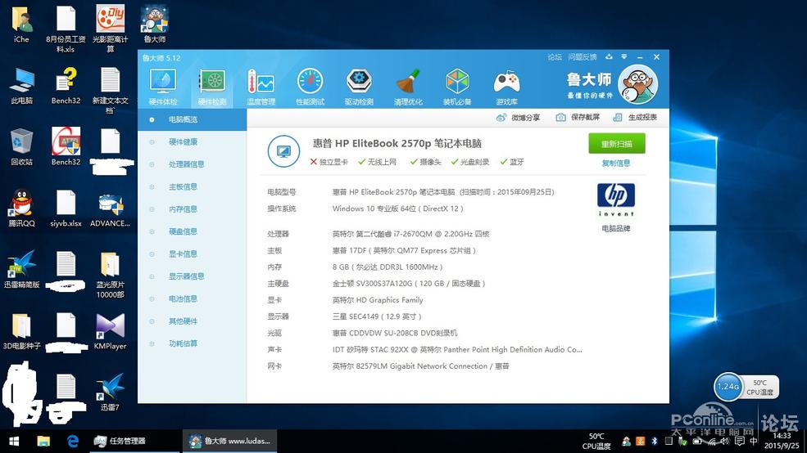
Task: Open 装机必备 essential software cube icon
Action: point(457,87)
